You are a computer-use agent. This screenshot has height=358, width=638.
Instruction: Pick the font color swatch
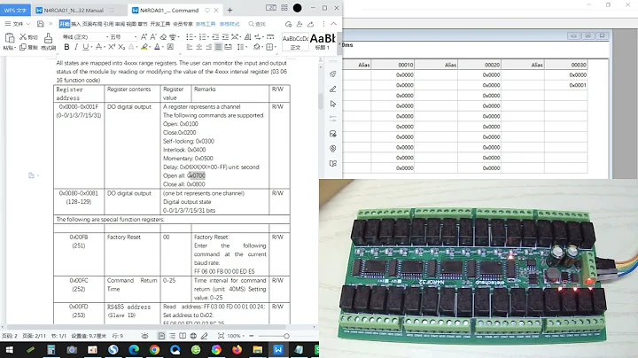(157, 47)
